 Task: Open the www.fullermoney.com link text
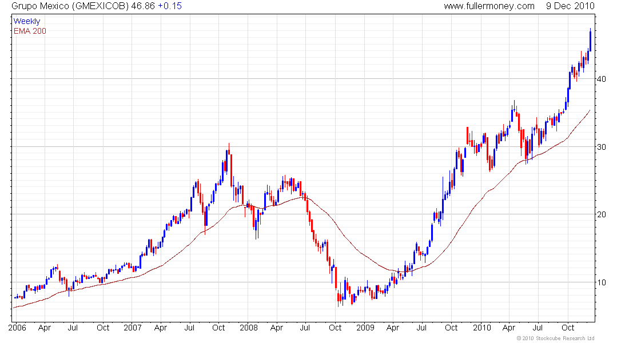click(489, 6)
